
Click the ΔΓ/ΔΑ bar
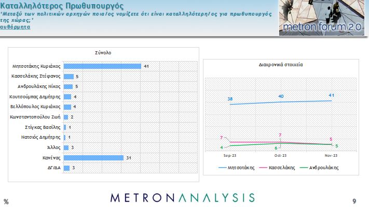pyautogui.click(x=66, y=168)
